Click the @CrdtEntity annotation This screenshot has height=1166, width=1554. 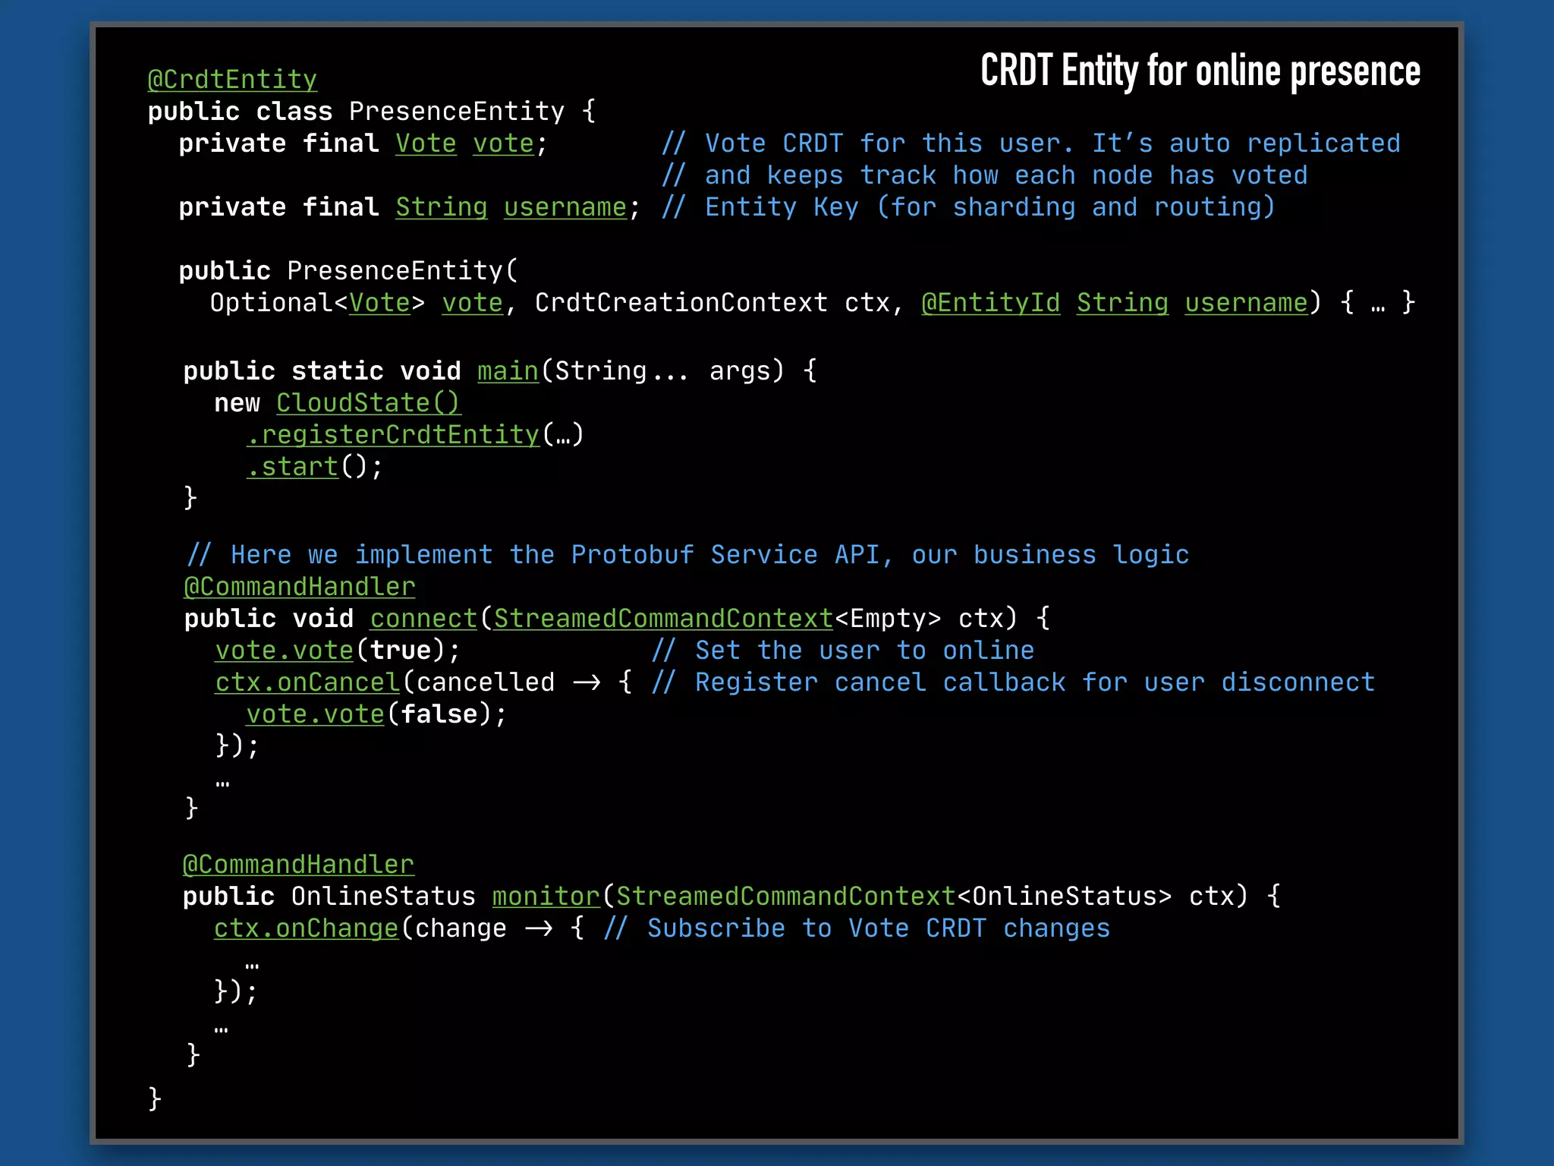pyautogui.click(x=232, y=80)
